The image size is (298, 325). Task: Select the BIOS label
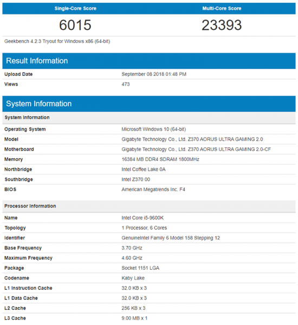[10, 190]
